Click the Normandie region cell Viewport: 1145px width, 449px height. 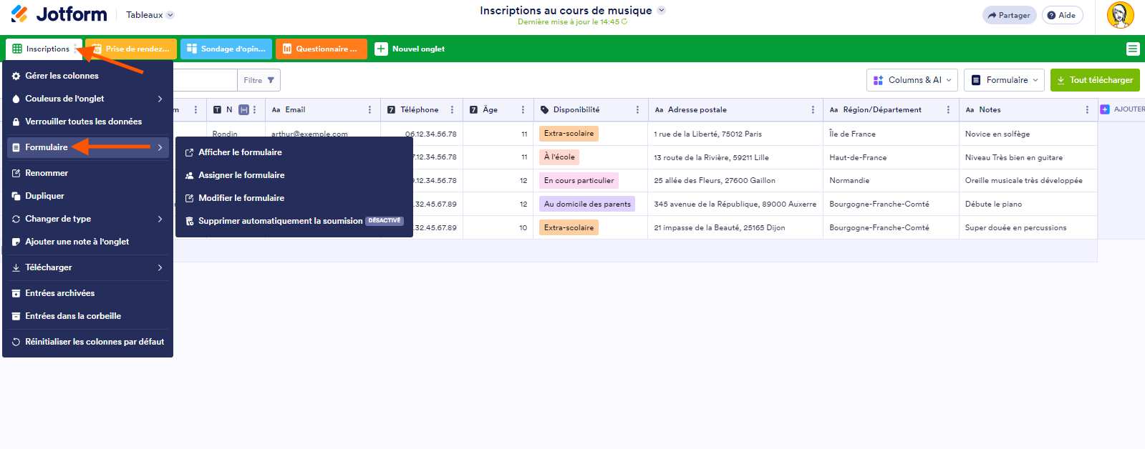coord(891,180)
